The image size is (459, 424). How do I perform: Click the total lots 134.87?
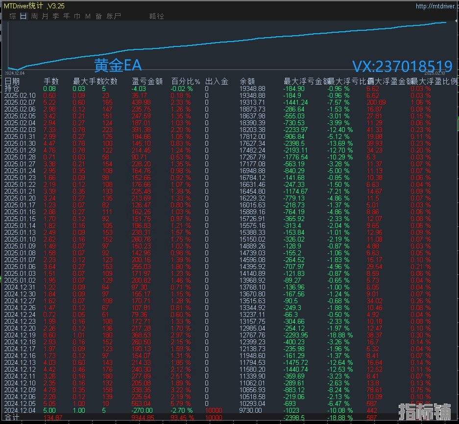(53, 418)
